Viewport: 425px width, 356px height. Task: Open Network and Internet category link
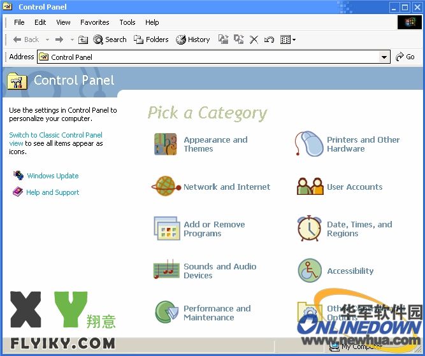coord(227,187)
